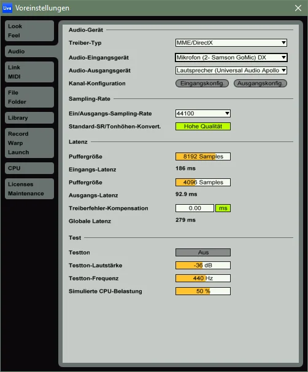
Task: Toggle the ms unit button for Treiberfehler-Kompensation
Action: (x=223, y=208)
